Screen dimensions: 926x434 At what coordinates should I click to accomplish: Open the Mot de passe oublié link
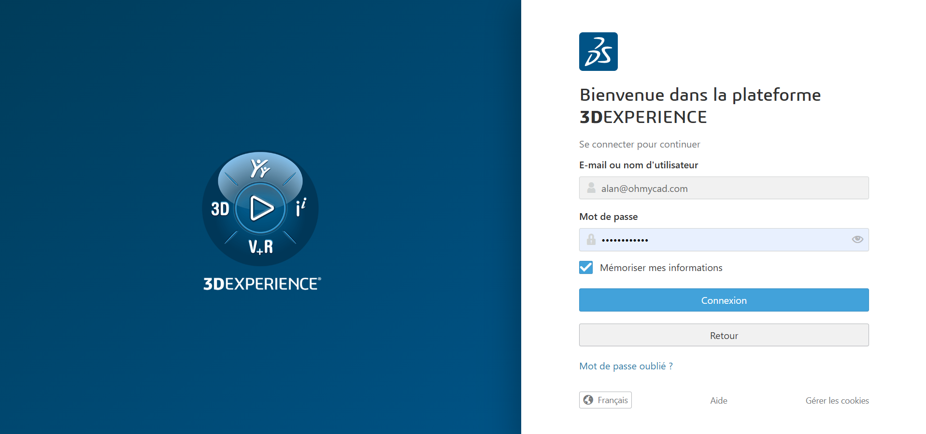click(x=626, y=366)
